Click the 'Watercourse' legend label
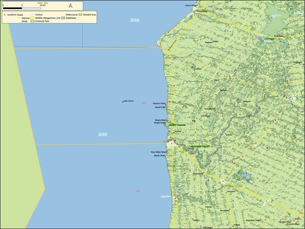Image resolution: width=305 pixels, height=229 pixels. click(72, 15)
